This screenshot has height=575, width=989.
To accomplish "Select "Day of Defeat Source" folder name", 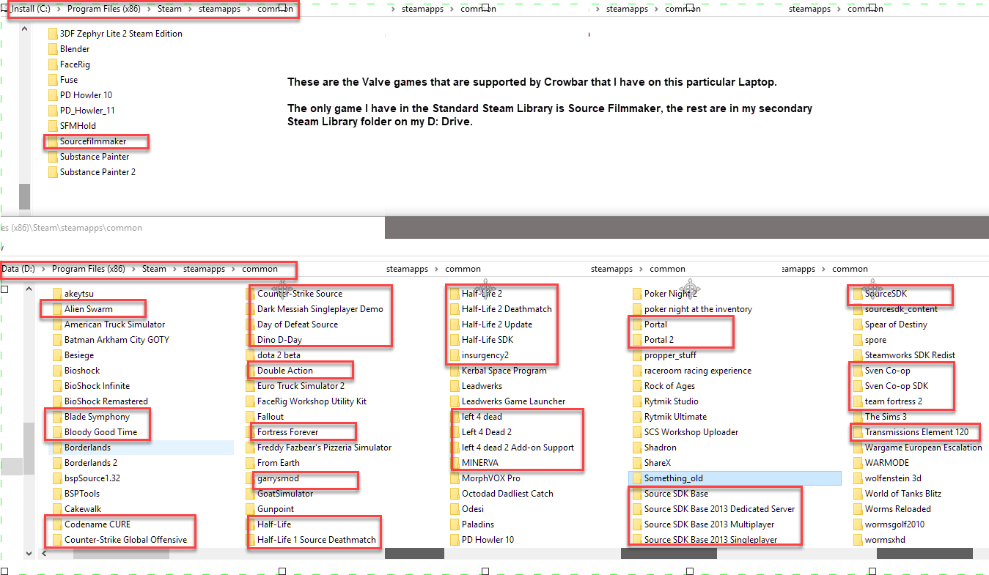I will tap(298, 324).
